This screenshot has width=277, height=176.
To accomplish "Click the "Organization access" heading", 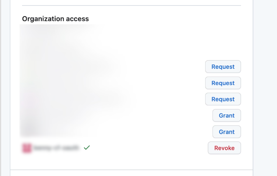I will 55,19.
